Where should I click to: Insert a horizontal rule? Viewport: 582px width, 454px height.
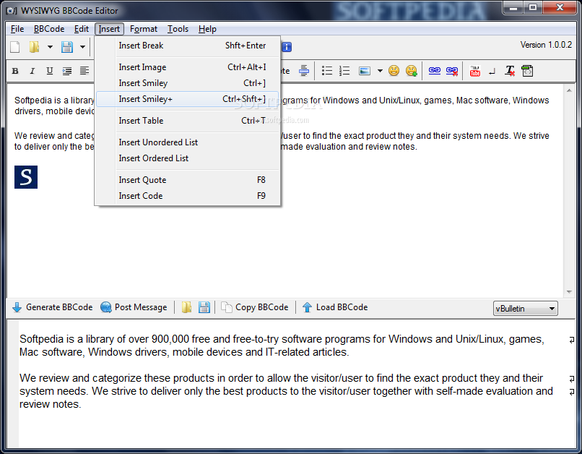(303, 71)
